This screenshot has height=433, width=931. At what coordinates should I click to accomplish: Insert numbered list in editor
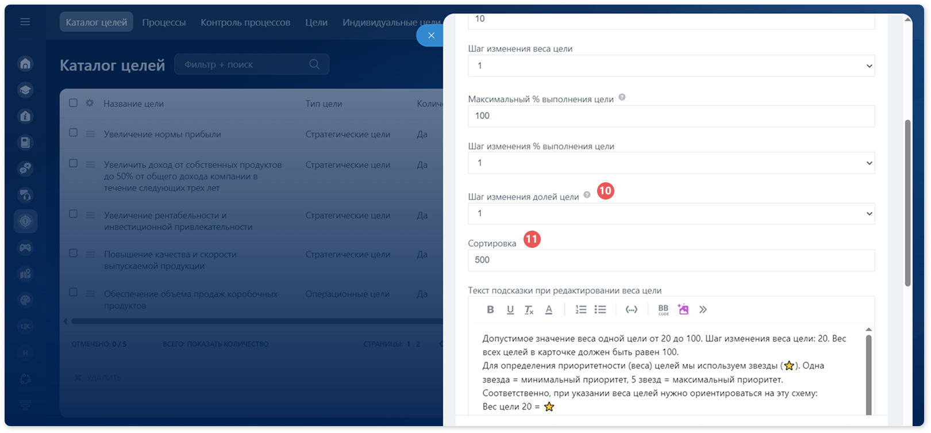pos(581,309)
